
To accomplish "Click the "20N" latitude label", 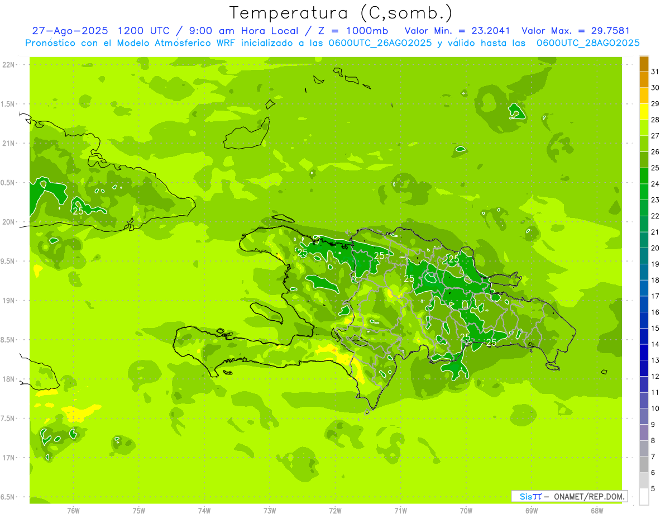I will 8,222.
